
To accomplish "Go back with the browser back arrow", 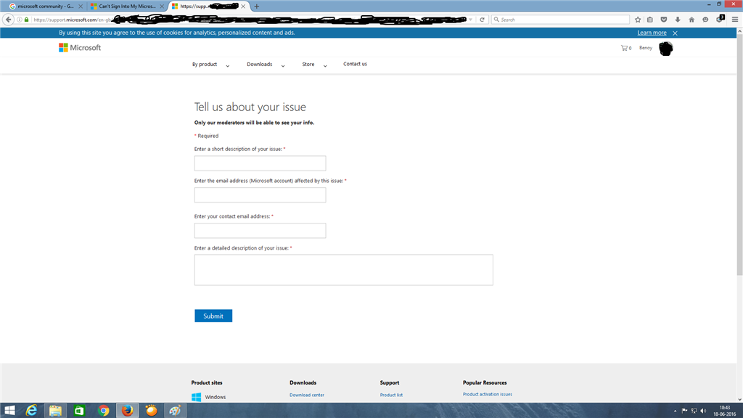I will click(x=8, y=20).
